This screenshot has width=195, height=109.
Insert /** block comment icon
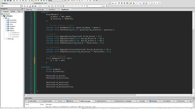point(137,3)
